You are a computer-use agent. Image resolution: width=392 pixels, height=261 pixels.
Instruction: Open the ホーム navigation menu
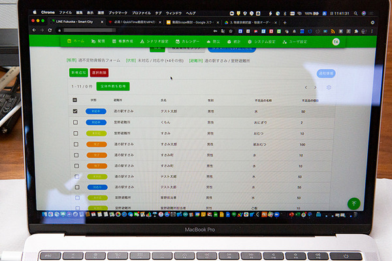[76, 40]
